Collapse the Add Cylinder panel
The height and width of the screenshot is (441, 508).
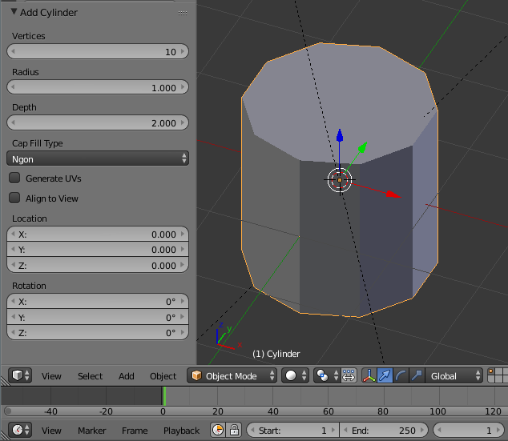tap(14, 13)
